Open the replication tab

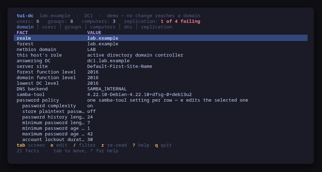click(x=157, y=27)
